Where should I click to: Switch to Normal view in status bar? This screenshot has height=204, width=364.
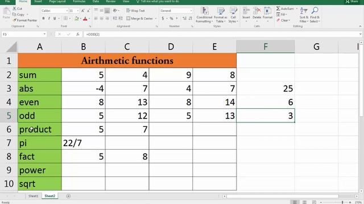(x=295, y=202)
